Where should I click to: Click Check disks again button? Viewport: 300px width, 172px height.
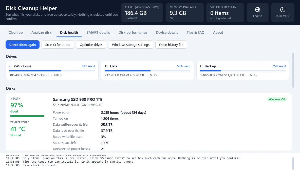pos(23,45)
